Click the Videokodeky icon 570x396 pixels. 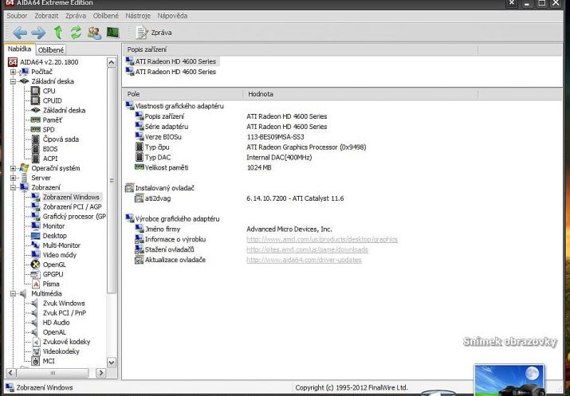(x=36, y=351)
